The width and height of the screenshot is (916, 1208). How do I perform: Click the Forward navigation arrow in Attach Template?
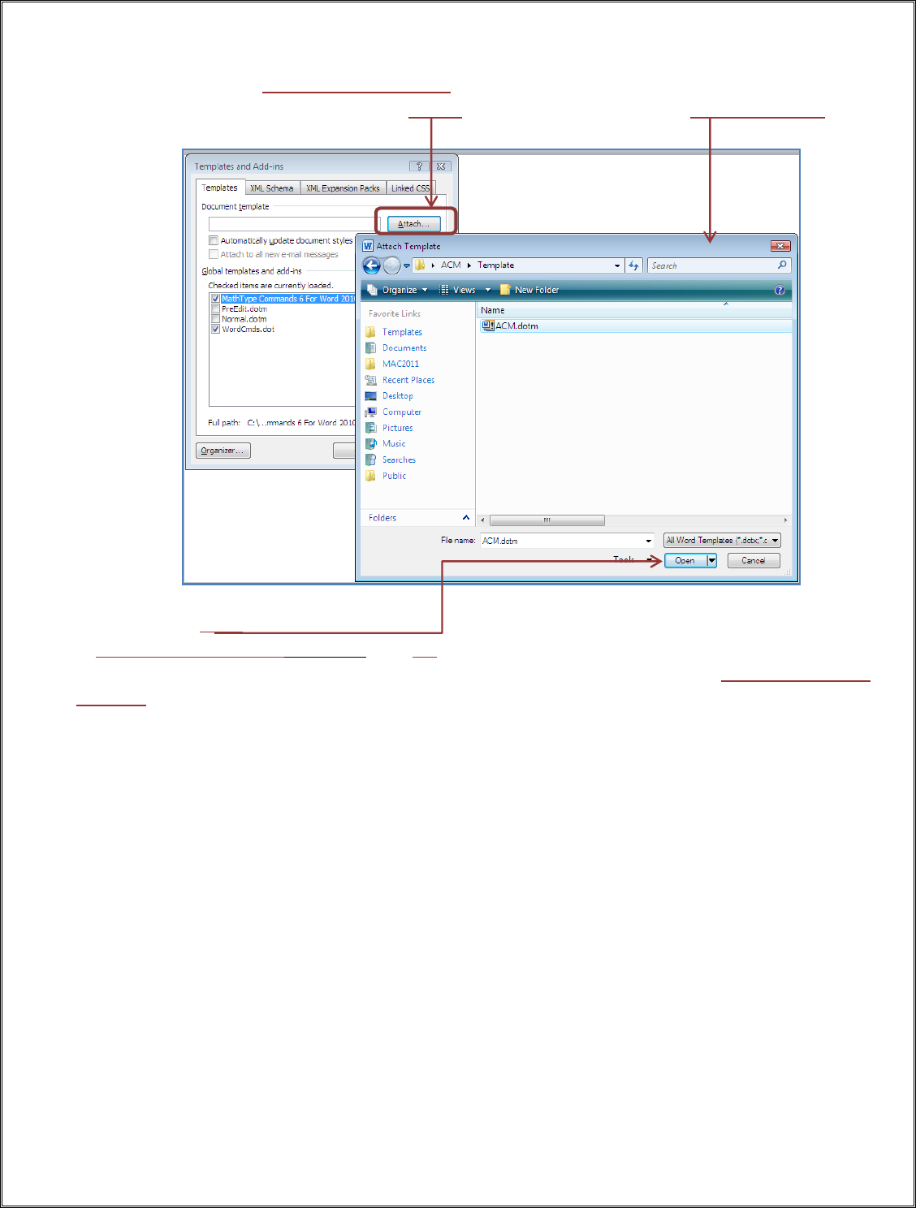[391, 265]
